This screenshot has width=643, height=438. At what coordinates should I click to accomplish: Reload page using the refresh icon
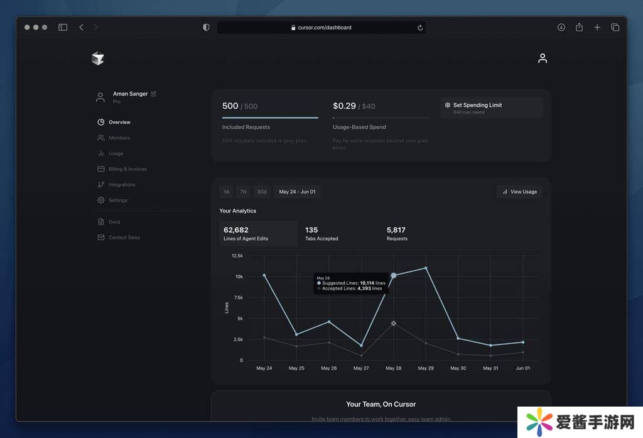click(x=420, y=28)
